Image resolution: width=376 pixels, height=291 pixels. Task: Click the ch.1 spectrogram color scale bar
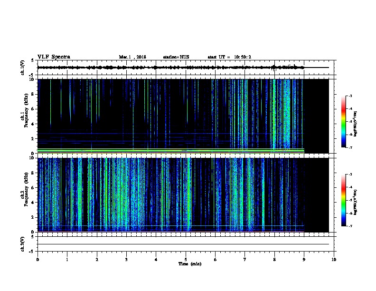pos(343,122)
